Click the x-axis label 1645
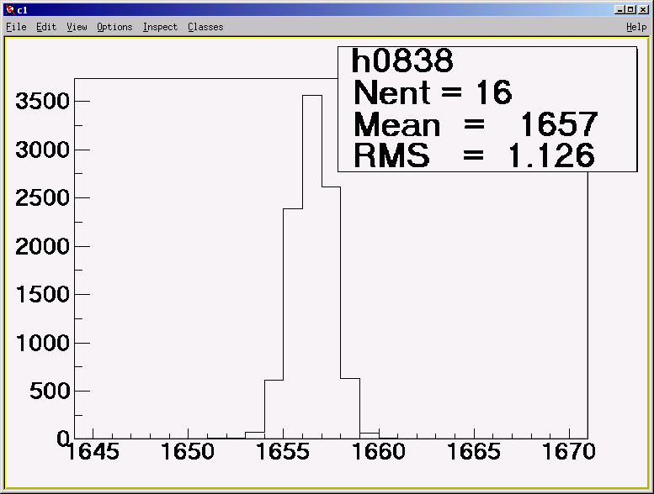 pos(93,451)
